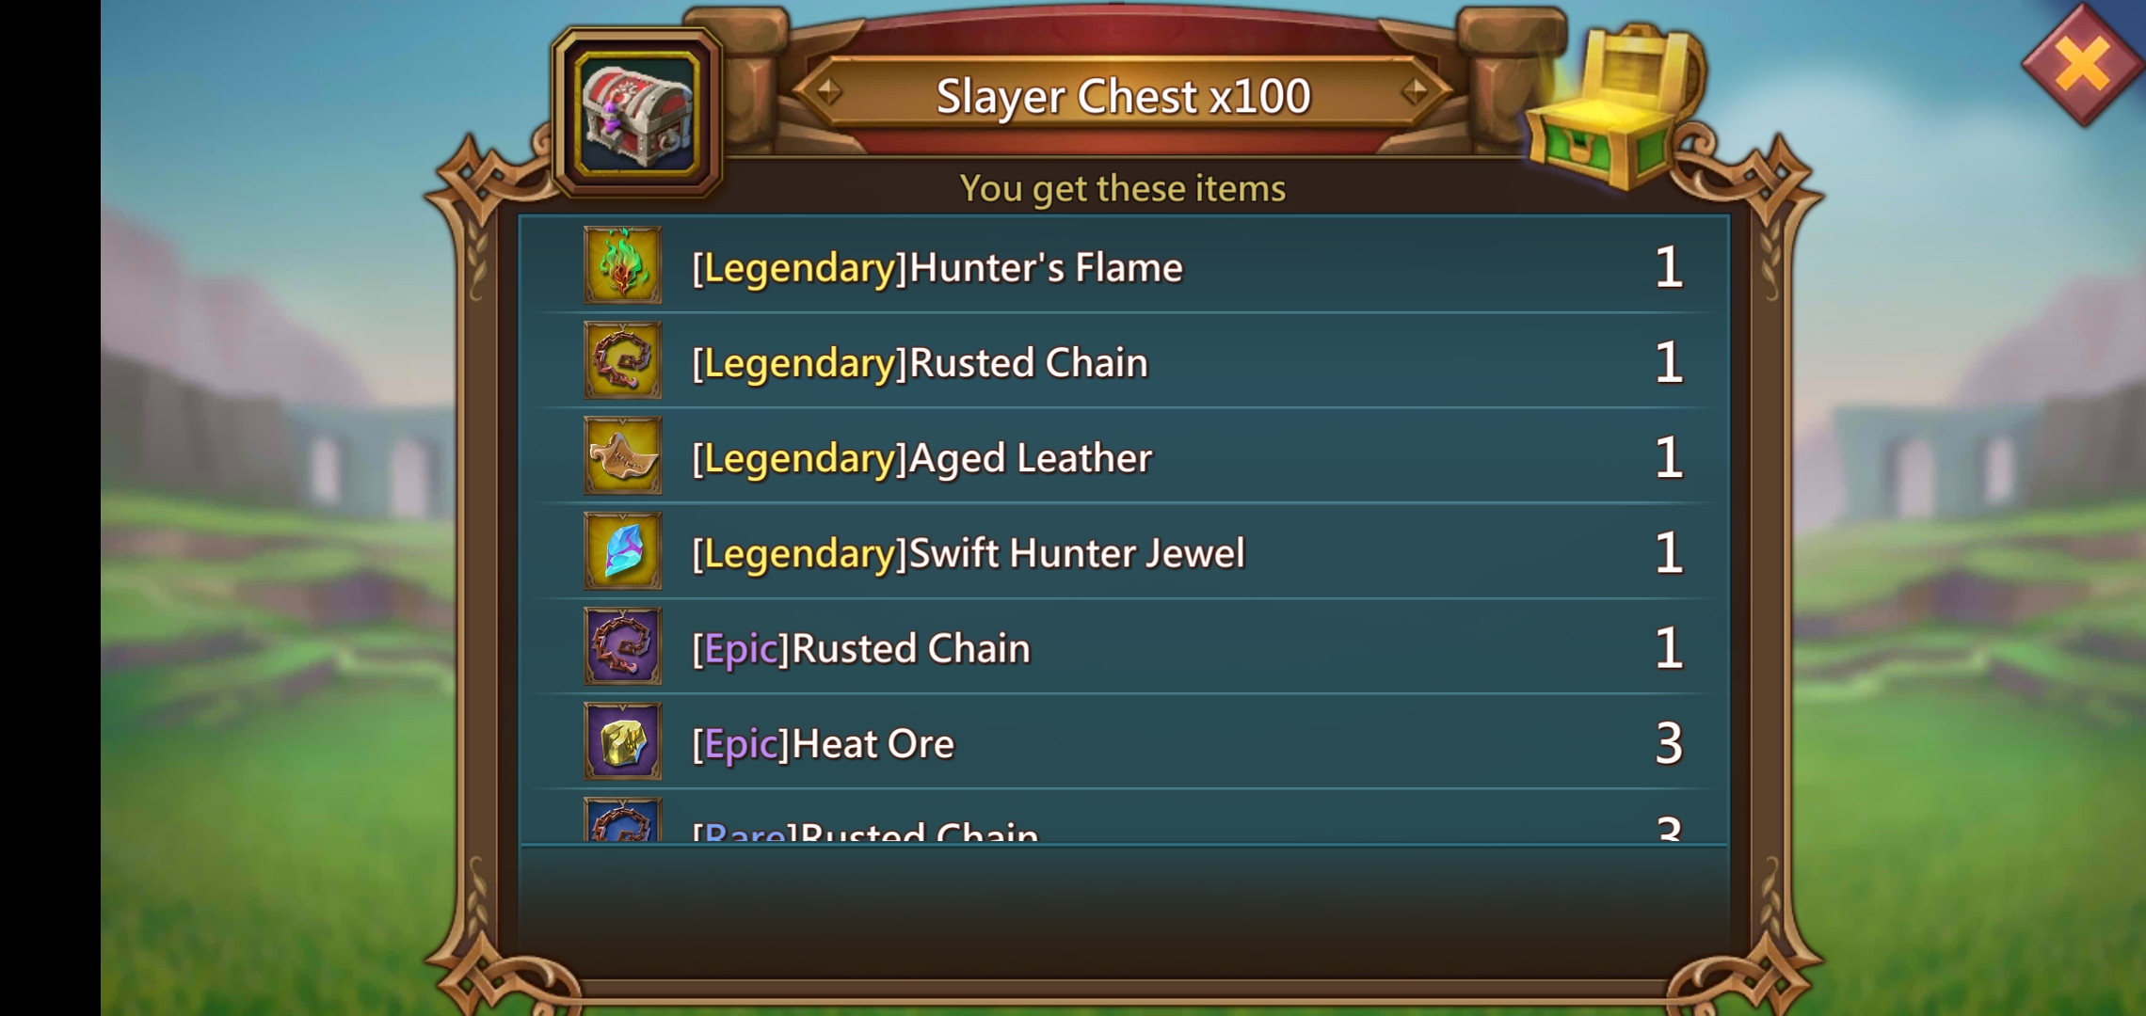Select the Legendary Aged Leather icon
The height and width of the screenshot is (1016, 2146).
click(x=622, y=456)
